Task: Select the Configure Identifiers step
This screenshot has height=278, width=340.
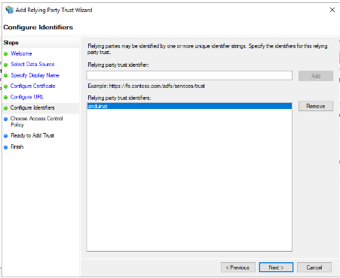Action: [x=32, y=107]
